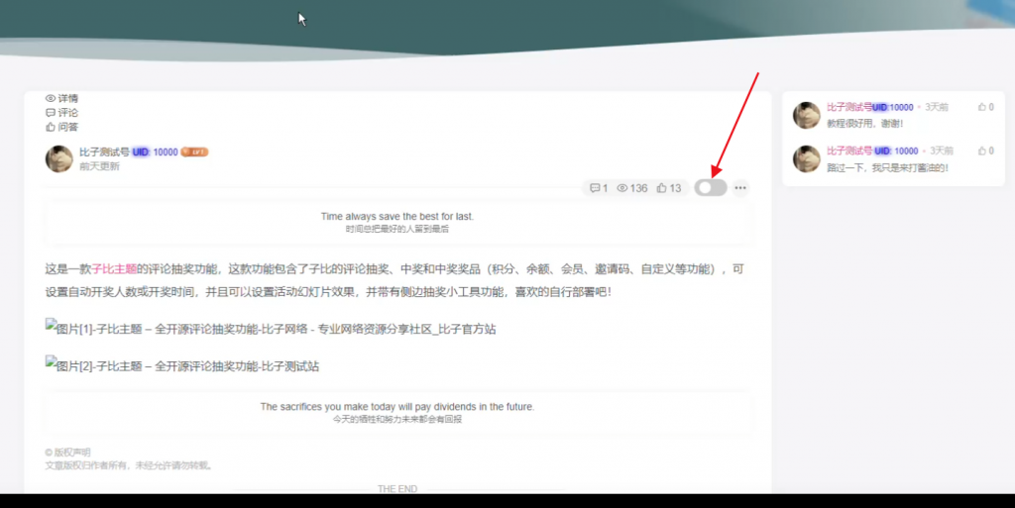Open the 详情 tab with eye icon

[x=61, y=98]
